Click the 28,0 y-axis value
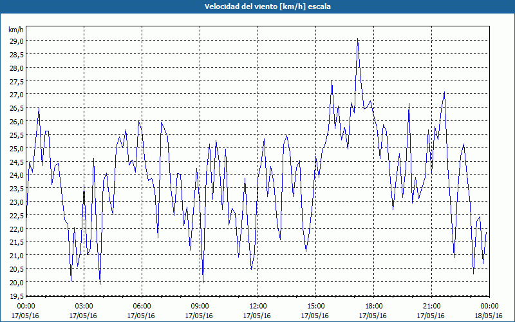515x322 pixels. tap(17, 68)
